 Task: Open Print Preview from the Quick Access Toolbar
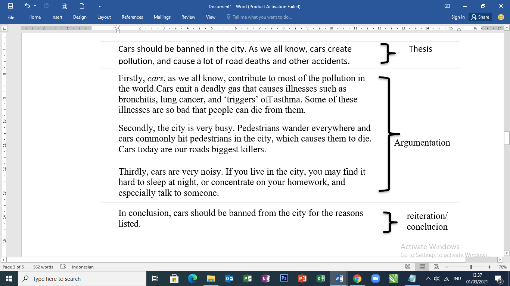coord(64,6)
